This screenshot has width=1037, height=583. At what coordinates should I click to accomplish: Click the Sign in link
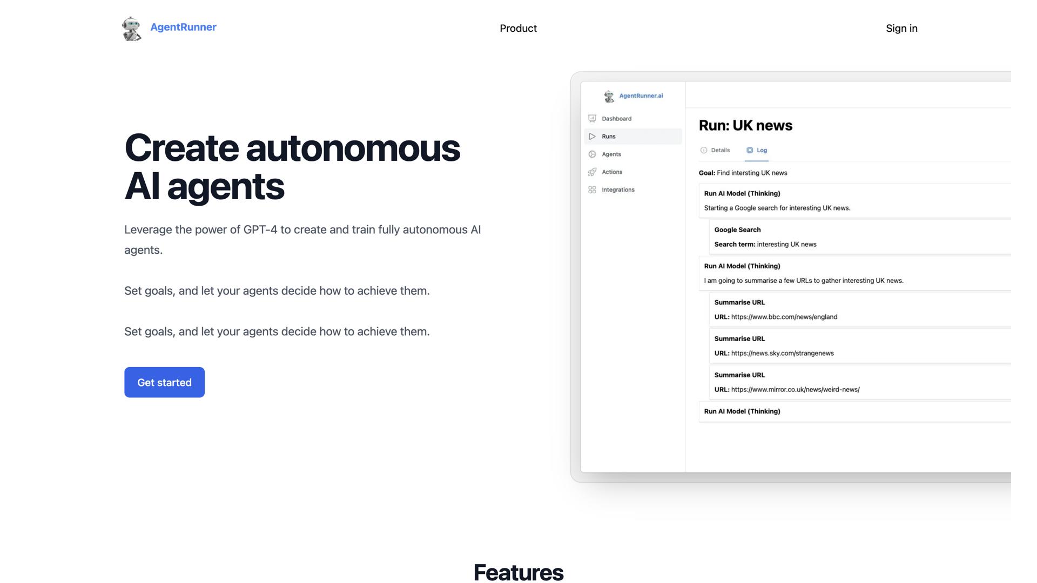[x=901, y=28]
